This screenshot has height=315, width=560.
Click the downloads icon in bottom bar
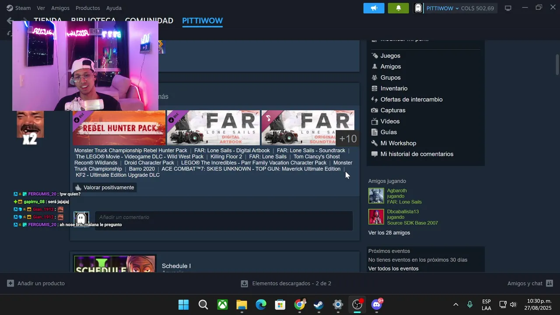tap(245, 283)
